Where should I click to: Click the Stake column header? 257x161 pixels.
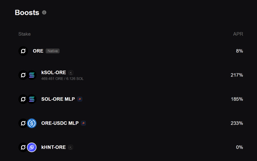click(24, 34)
